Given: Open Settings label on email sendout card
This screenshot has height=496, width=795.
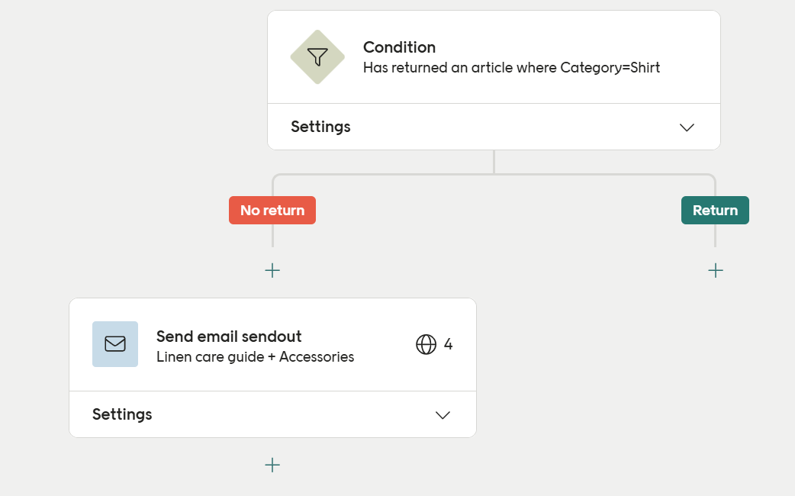Looking at the screenshot, I should 122,414.
